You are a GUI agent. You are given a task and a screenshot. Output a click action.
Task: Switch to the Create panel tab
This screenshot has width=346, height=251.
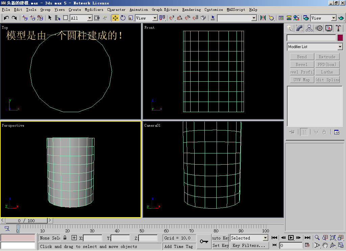[290, 28]
